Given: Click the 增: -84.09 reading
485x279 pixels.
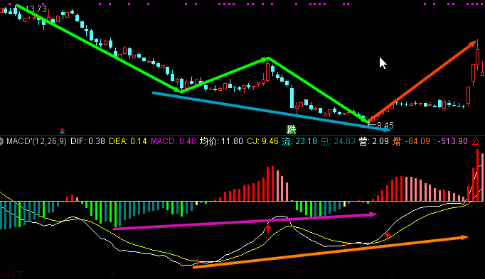Looking at the screenshot, I should click(x=411, y=141).
